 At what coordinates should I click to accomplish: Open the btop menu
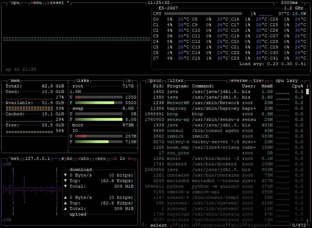[37, 2]
